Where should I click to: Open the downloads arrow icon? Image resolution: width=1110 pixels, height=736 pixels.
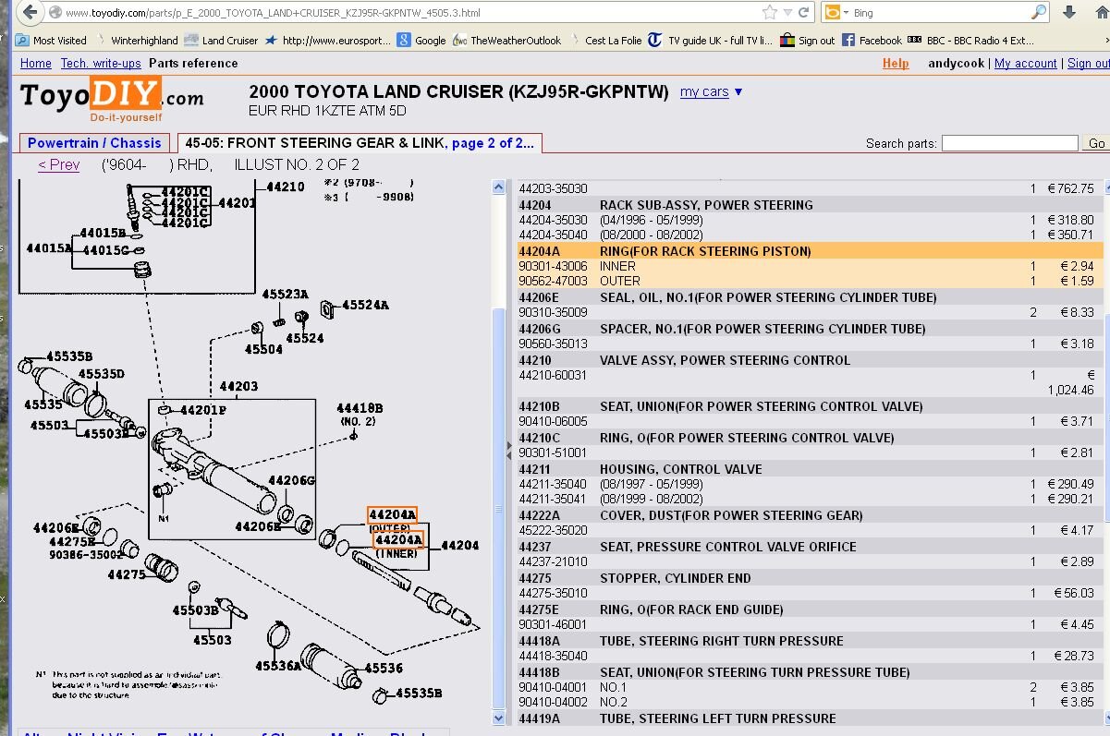pyautogui.click(x=1069, y=13)
